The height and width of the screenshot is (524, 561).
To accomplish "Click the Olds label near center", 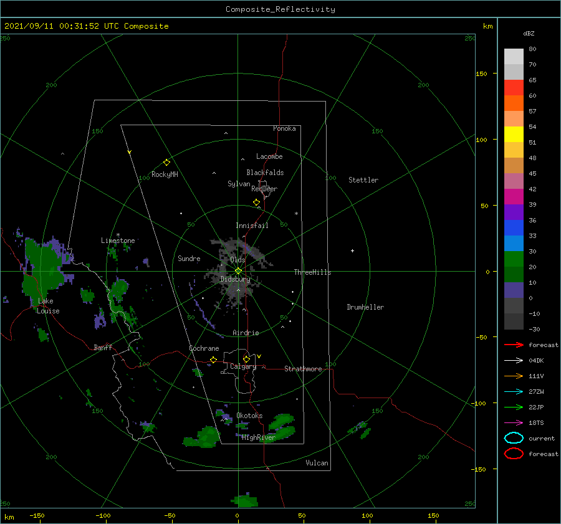I will [x=237, y=260].
